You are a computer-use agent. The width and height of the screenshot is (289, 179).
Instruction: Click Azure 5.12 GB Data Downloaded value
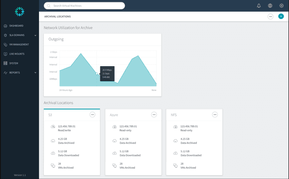pyautogui.click(x=124, y=151)
